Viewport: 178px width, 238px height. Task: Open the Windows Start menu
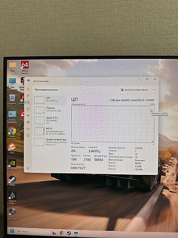coord(12,231)
